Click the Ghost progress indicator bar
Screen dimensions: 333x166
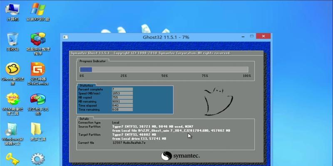164,70
